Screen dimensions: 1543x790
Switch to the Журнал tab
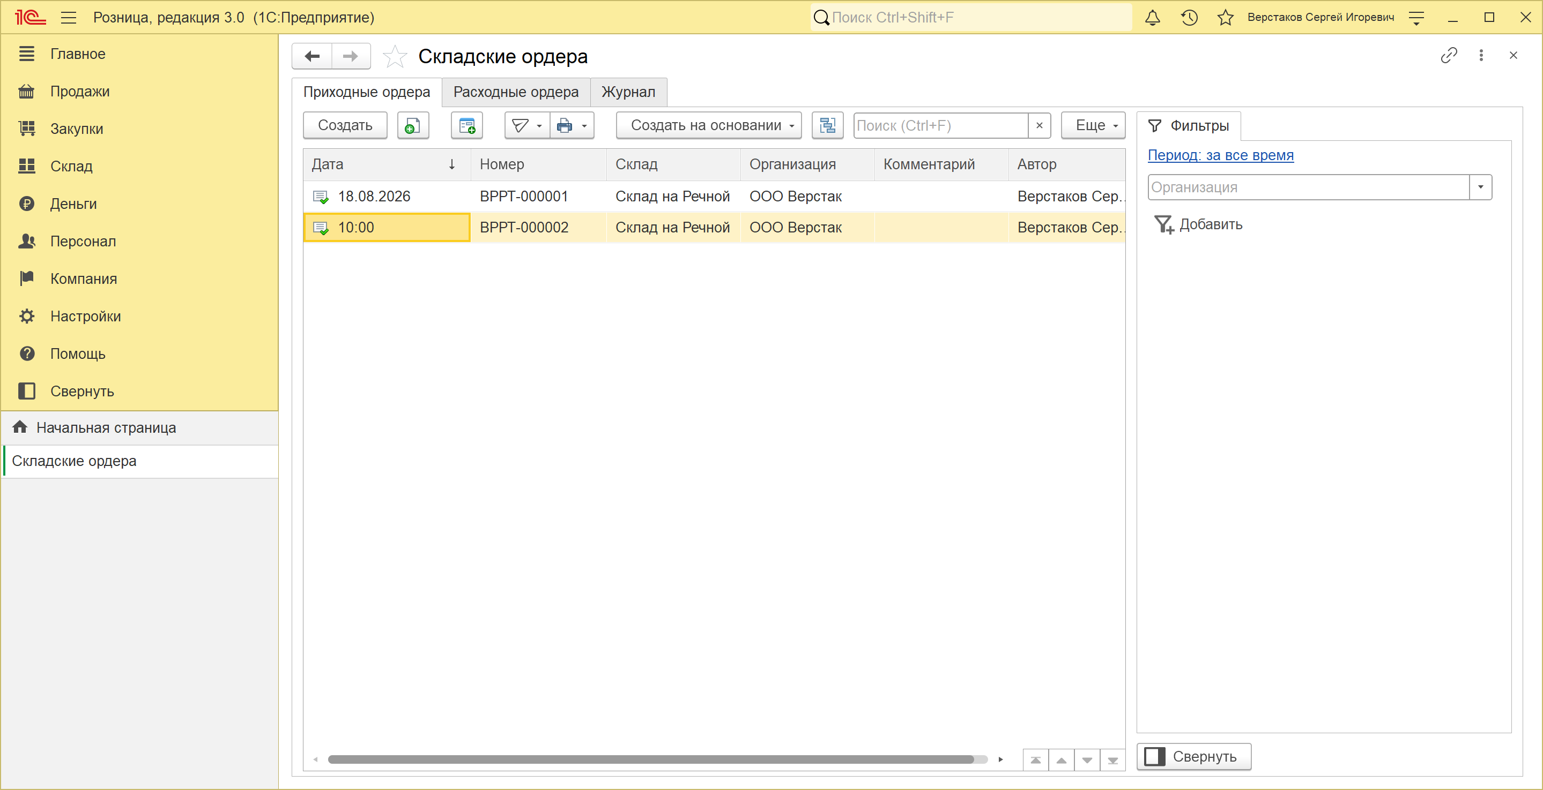click(x=628, y=92)
